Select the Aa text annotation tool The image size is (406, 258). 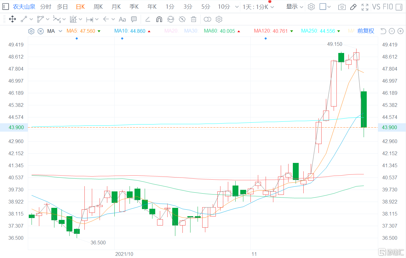(x=122, y=20)
